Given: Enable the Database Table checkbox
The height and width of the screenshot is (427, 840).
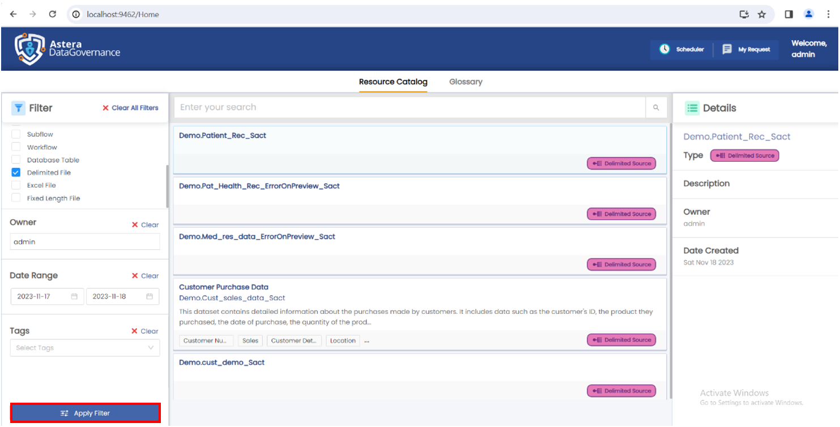Looking at the screenshot, I should tap(16, 160).
